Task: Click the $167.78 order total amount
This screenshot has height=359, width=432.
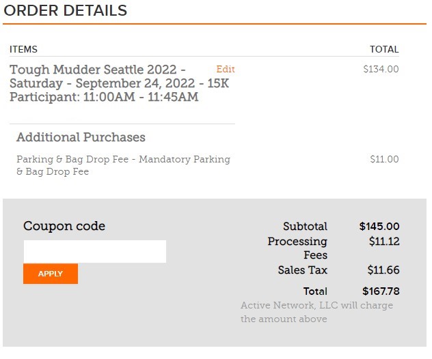Action: [x=381, y=291]
